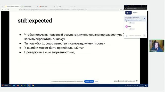This screenshot has width=165, height=92.
Task: Open the pinned survey link message
Action: point(134,20)
